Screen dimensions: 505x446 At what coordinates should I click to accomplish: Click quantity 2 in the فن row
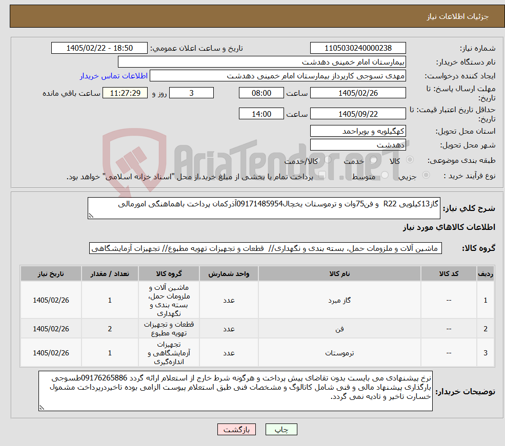tap(110, 329)
